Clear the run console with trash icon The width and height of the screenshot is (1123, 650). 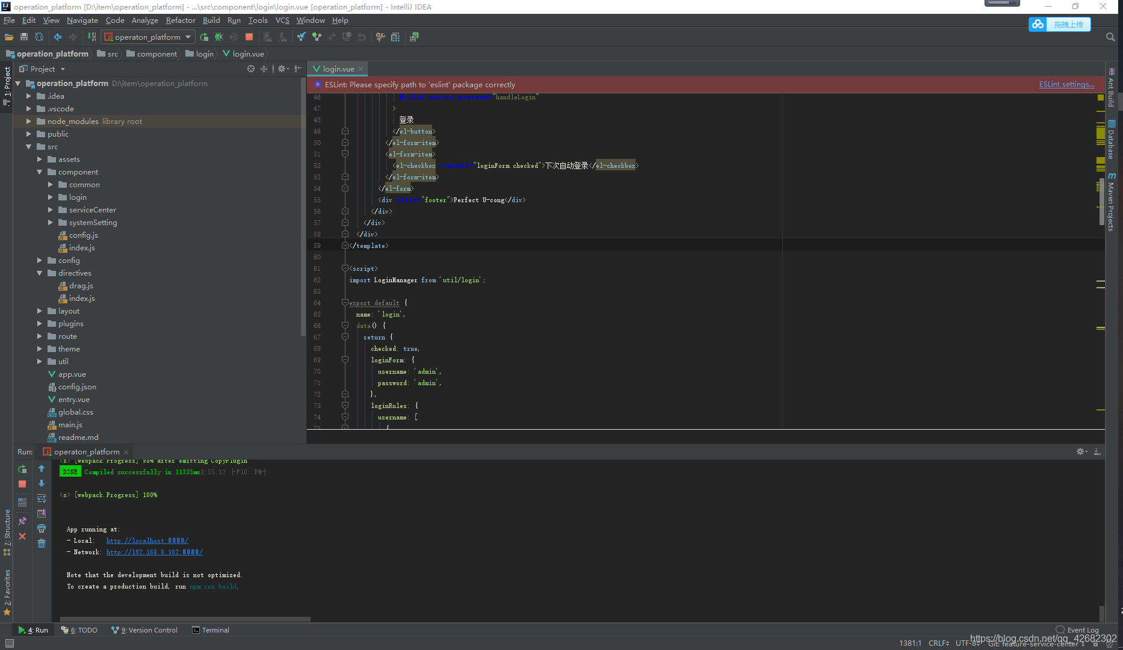[42, 543]
